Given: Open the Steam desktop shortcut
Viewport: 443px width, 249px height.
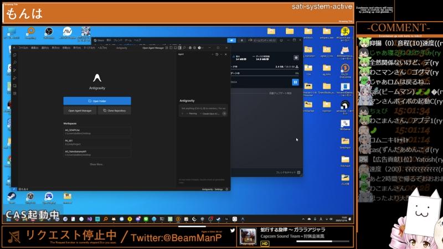Looking at the screenshot, I should 12,198.
